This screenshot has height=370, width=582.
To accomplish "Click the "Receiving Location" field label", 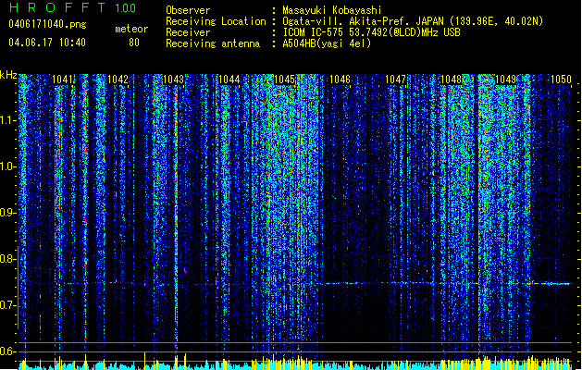I will coord(216,21).
